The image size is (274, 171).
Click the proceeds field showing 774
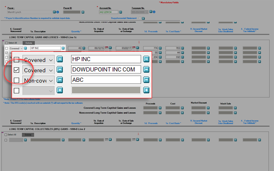(151, 48)
